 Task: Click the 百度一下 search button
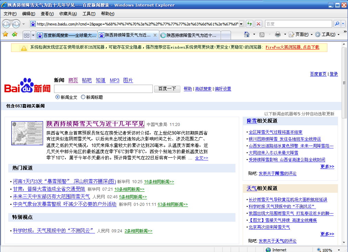pos(167,89)
